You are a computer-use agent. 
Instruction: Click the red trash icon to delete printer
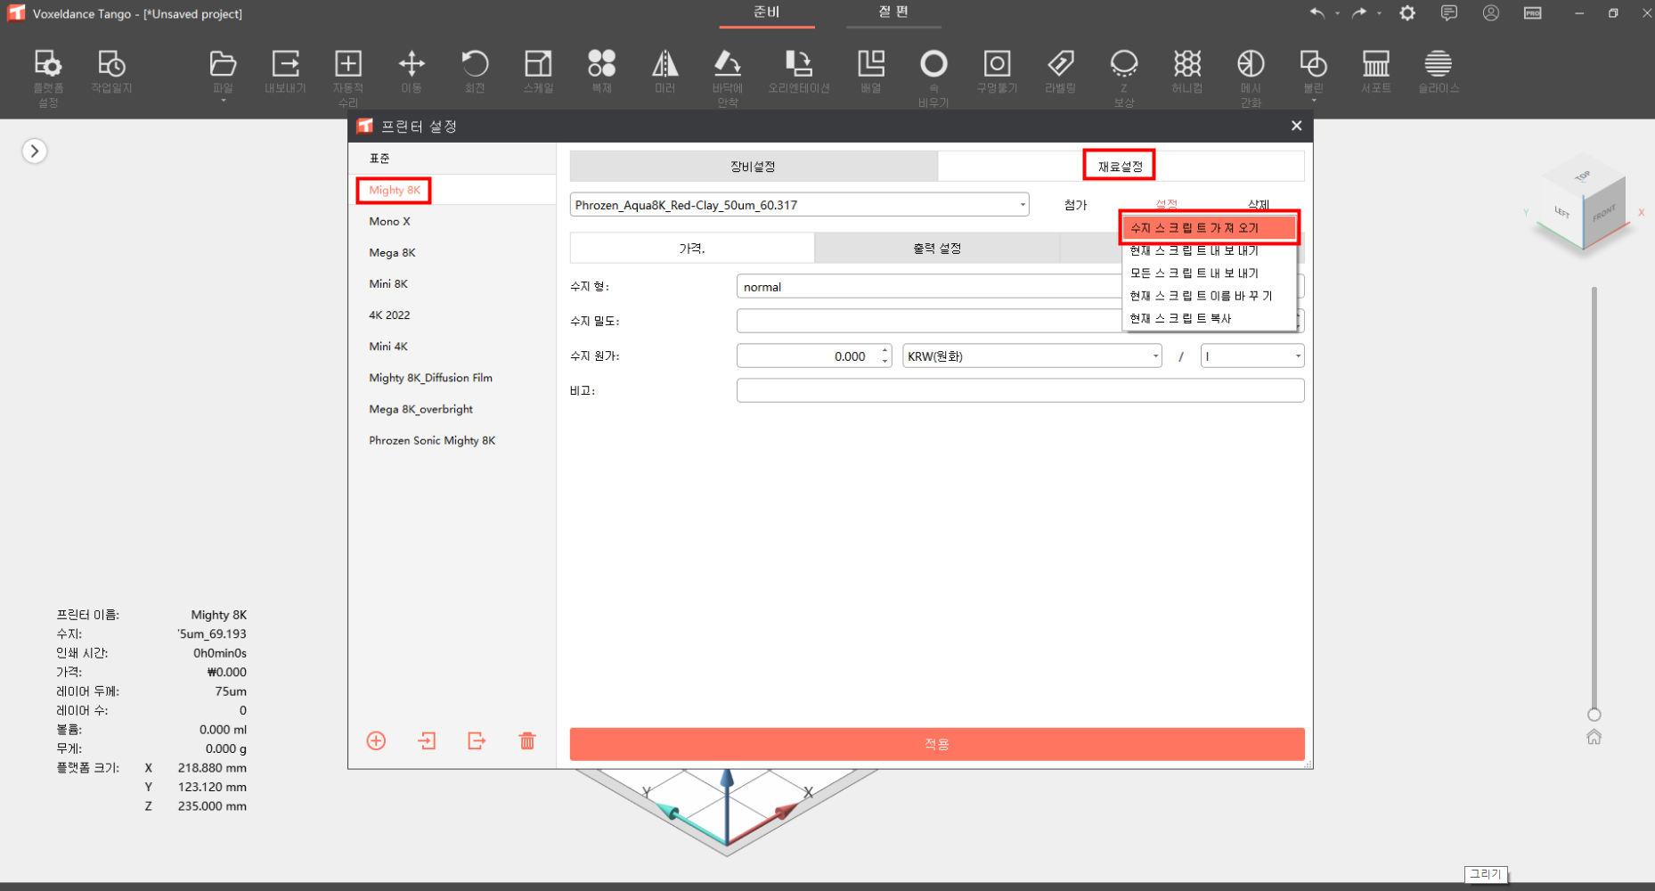[527, 741]
